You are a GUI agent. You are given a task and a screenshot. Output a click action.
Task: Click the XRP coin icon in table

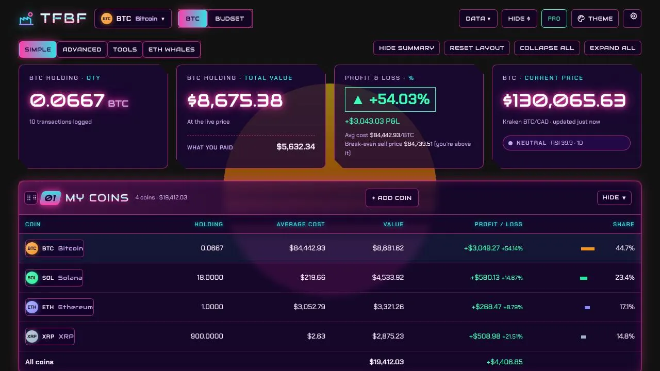point(32,336)
